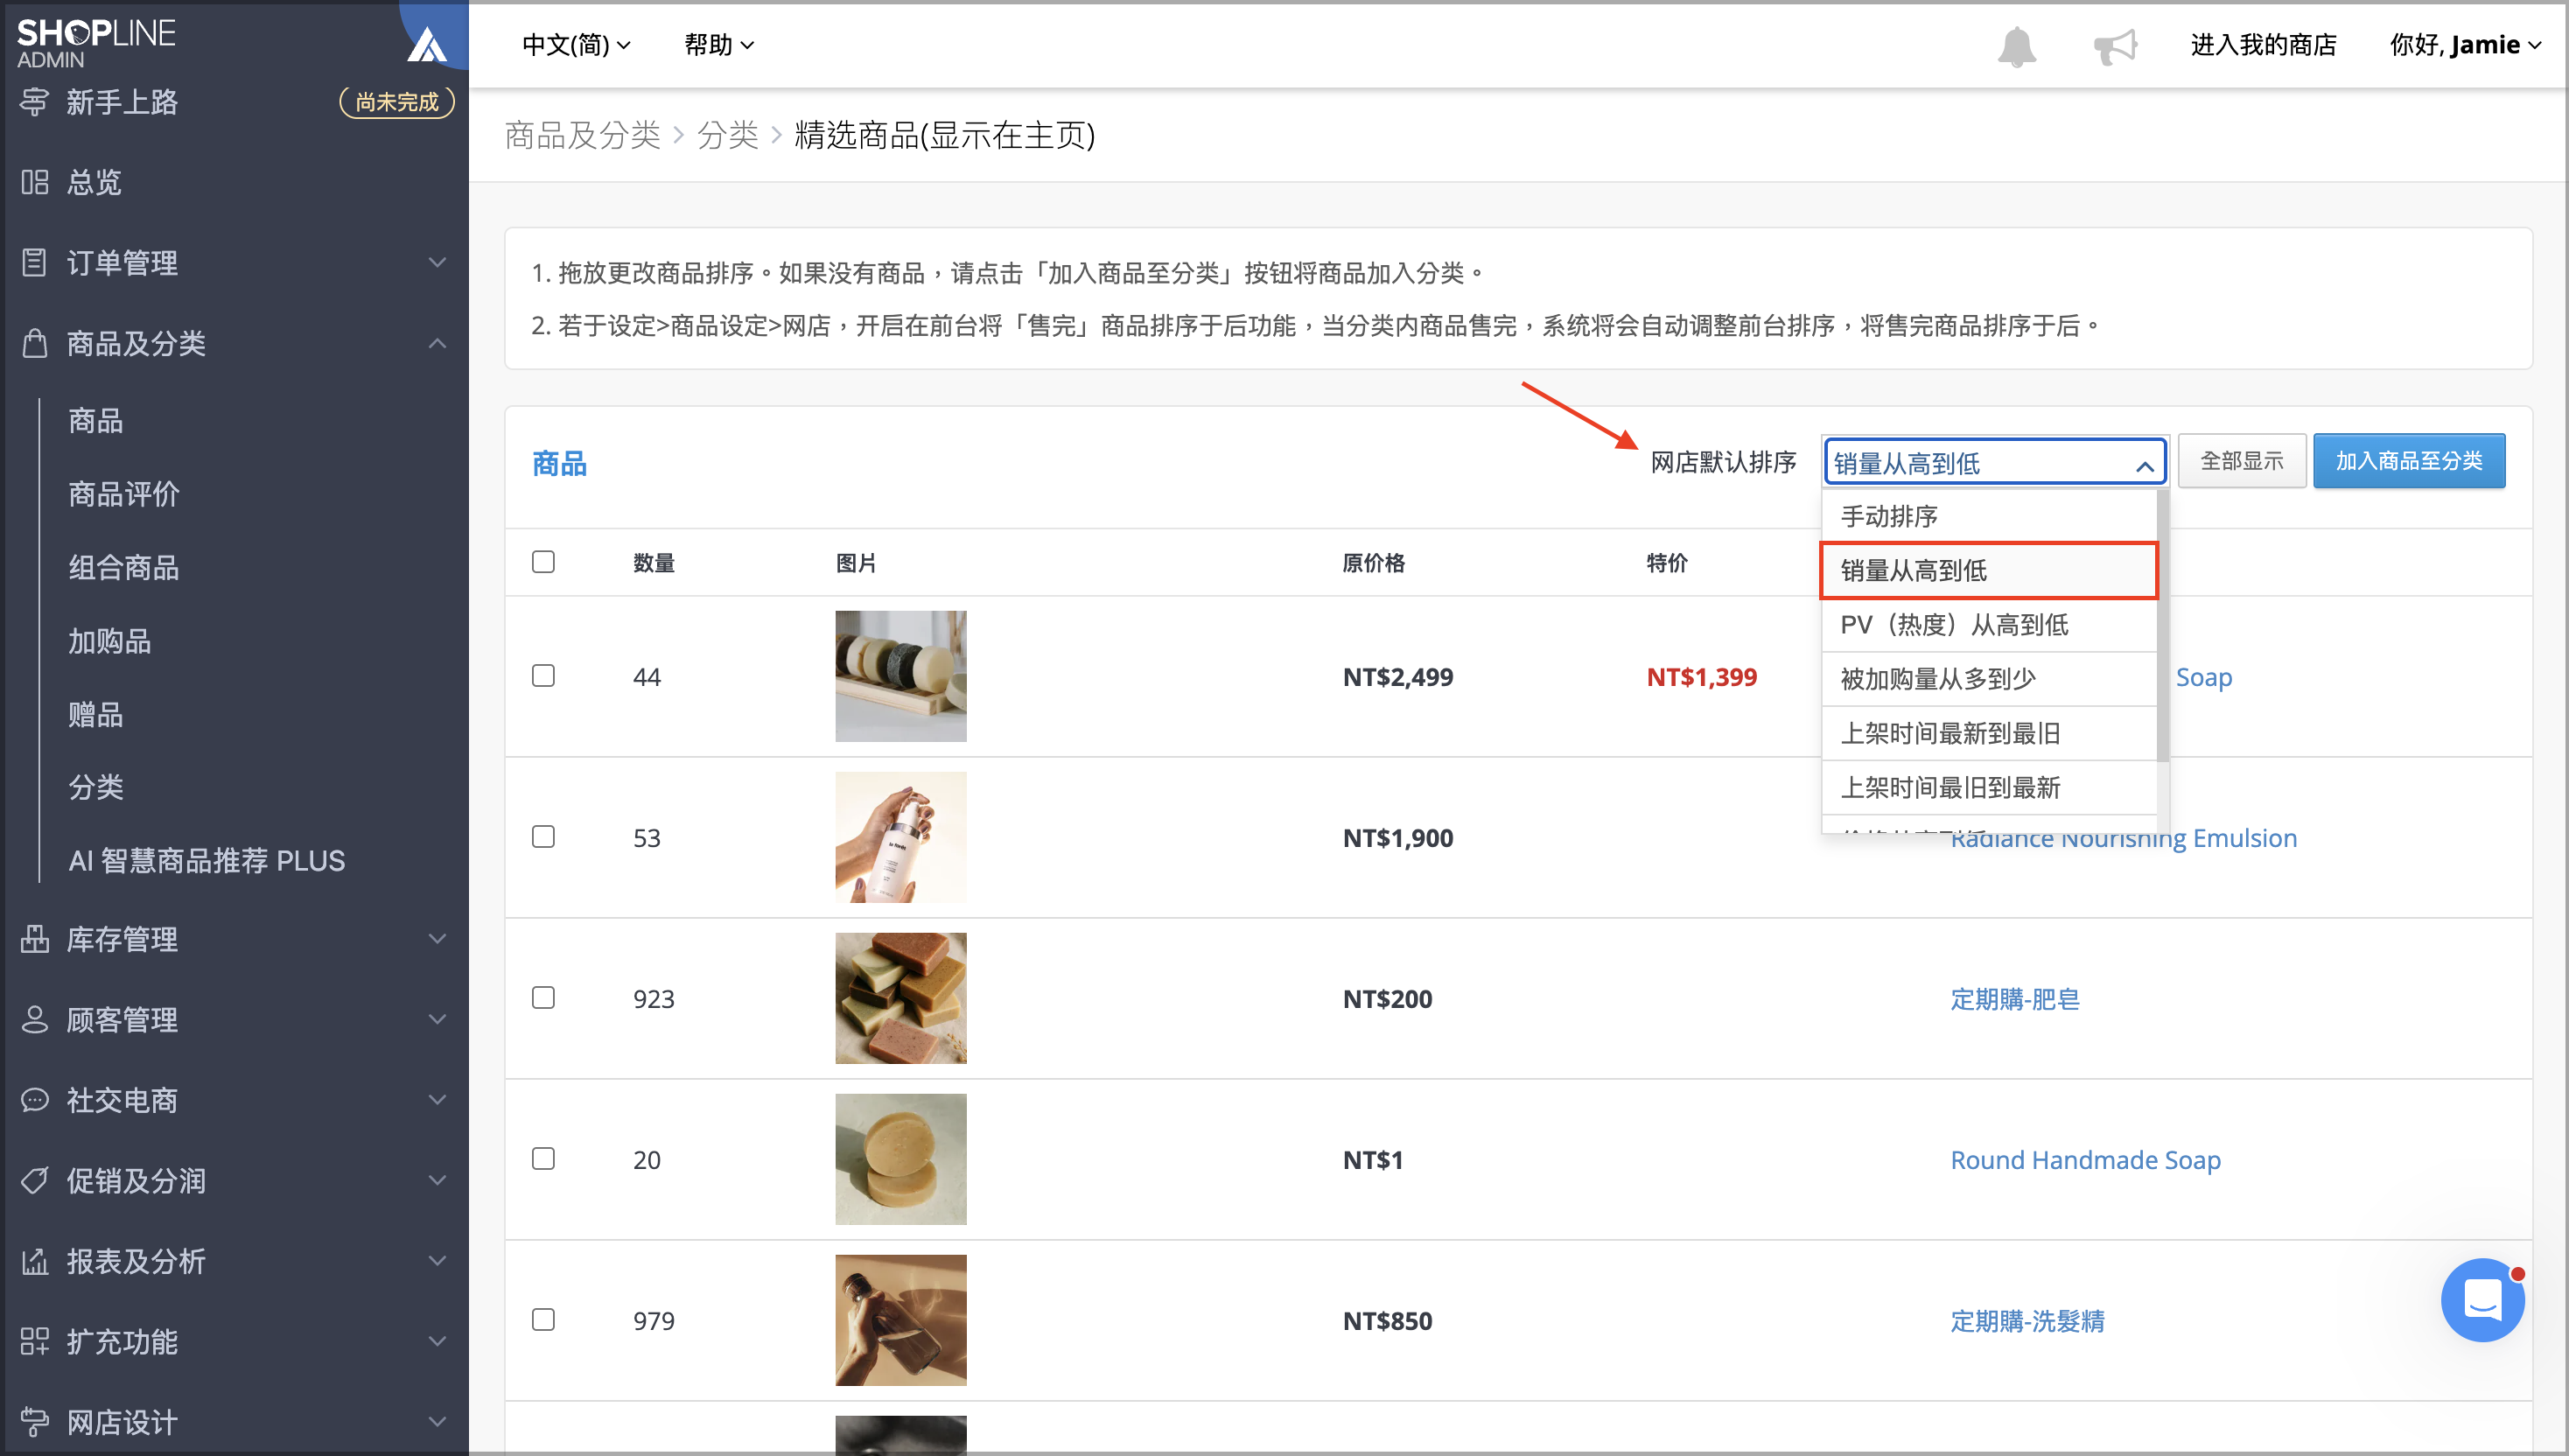Open the 你好, Jamie account dropdown
2569x1456 pixels.
click(x=2465, y=45)
